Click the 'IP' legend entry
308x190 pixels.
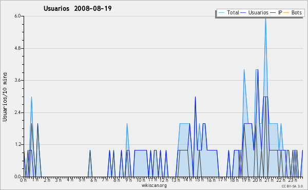click(x=280, y=12)
